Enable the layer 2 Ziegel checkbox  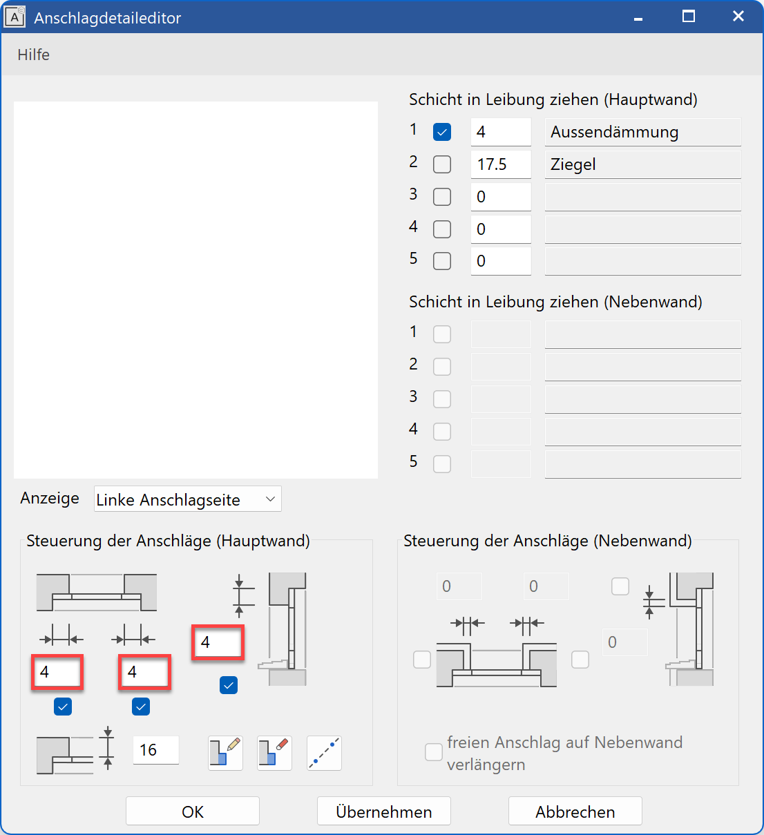(442, 164)
